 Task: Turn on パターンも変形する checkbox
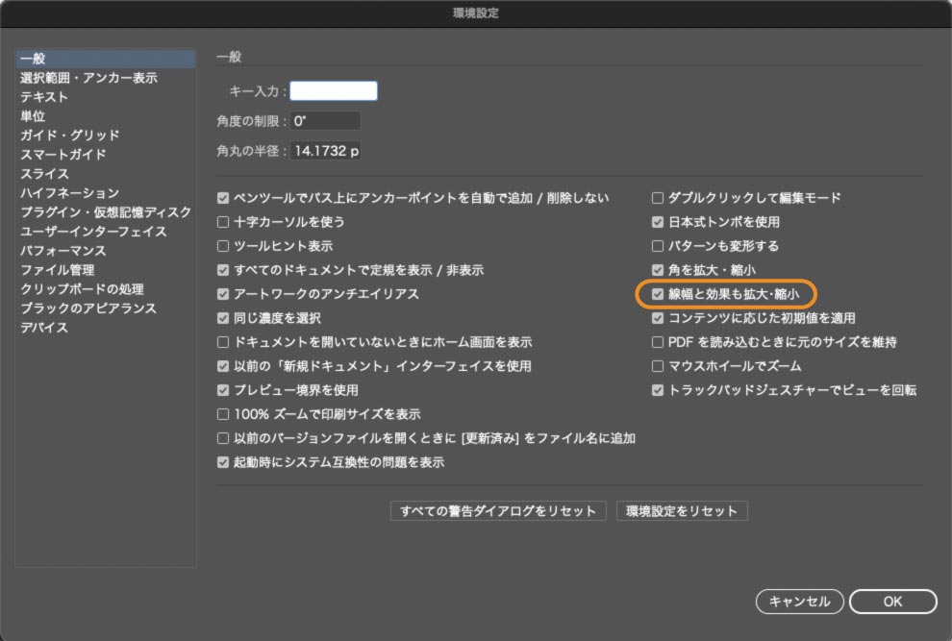point(658,246)
